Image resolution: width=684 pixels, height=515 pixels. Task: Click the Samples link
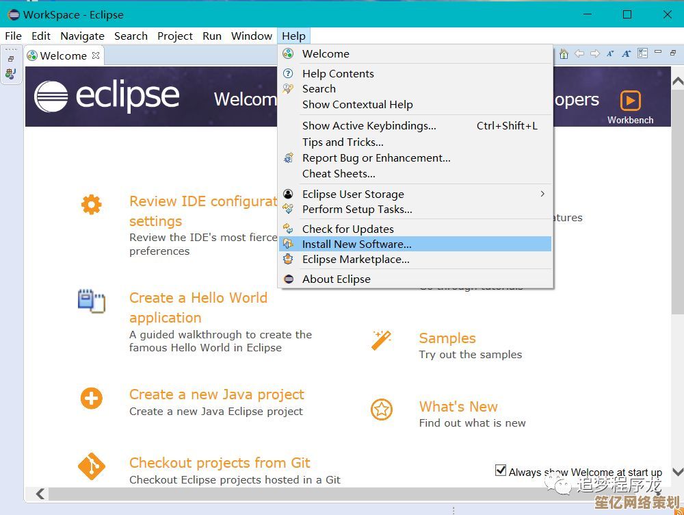point(447,338)
